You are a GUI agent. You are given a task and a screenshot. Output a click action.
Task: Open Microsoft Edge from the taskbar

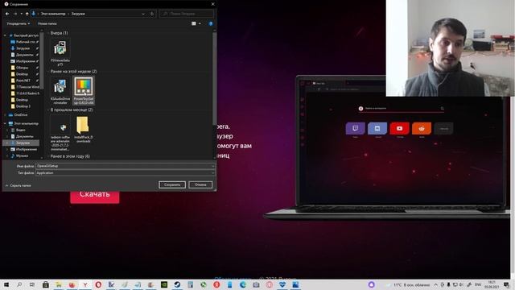[x=243, y=284]
